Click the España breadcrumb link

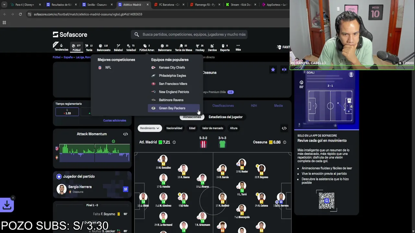pyautogui.click(x=68, y=57)
